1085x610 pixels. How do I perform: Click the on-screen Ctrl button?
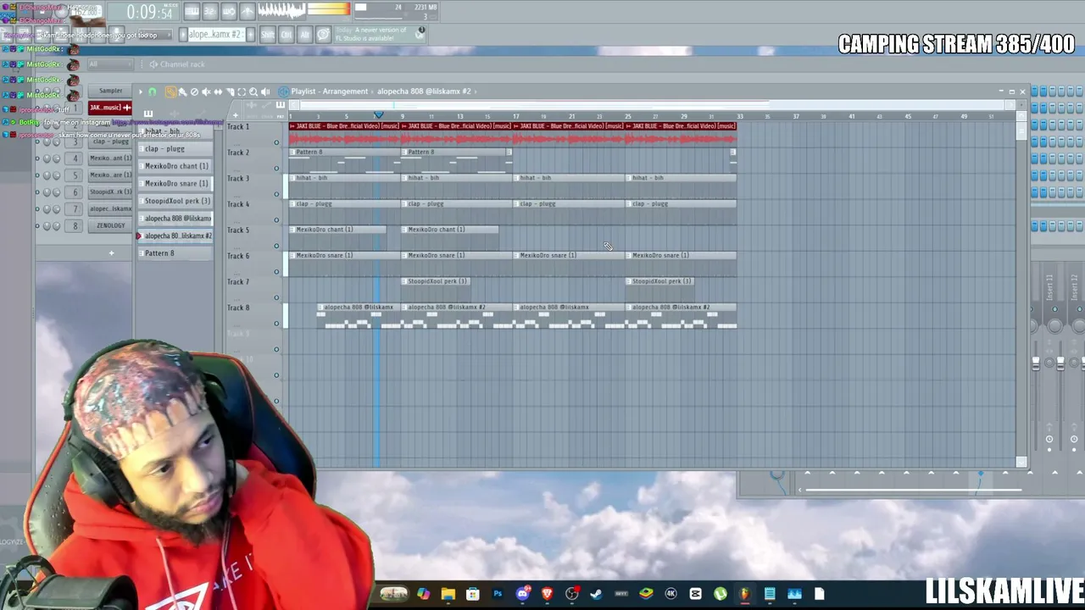287,35
